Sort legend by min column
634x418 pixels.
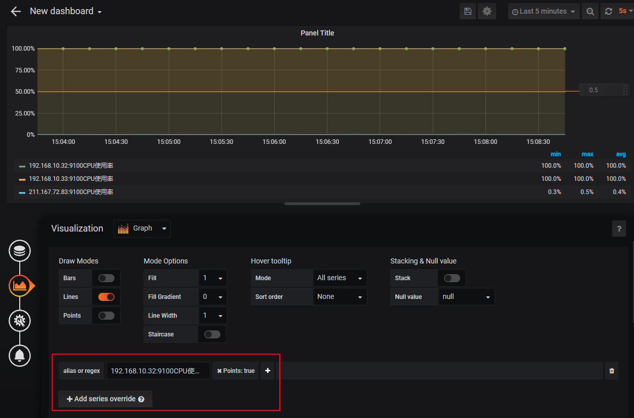555,154
